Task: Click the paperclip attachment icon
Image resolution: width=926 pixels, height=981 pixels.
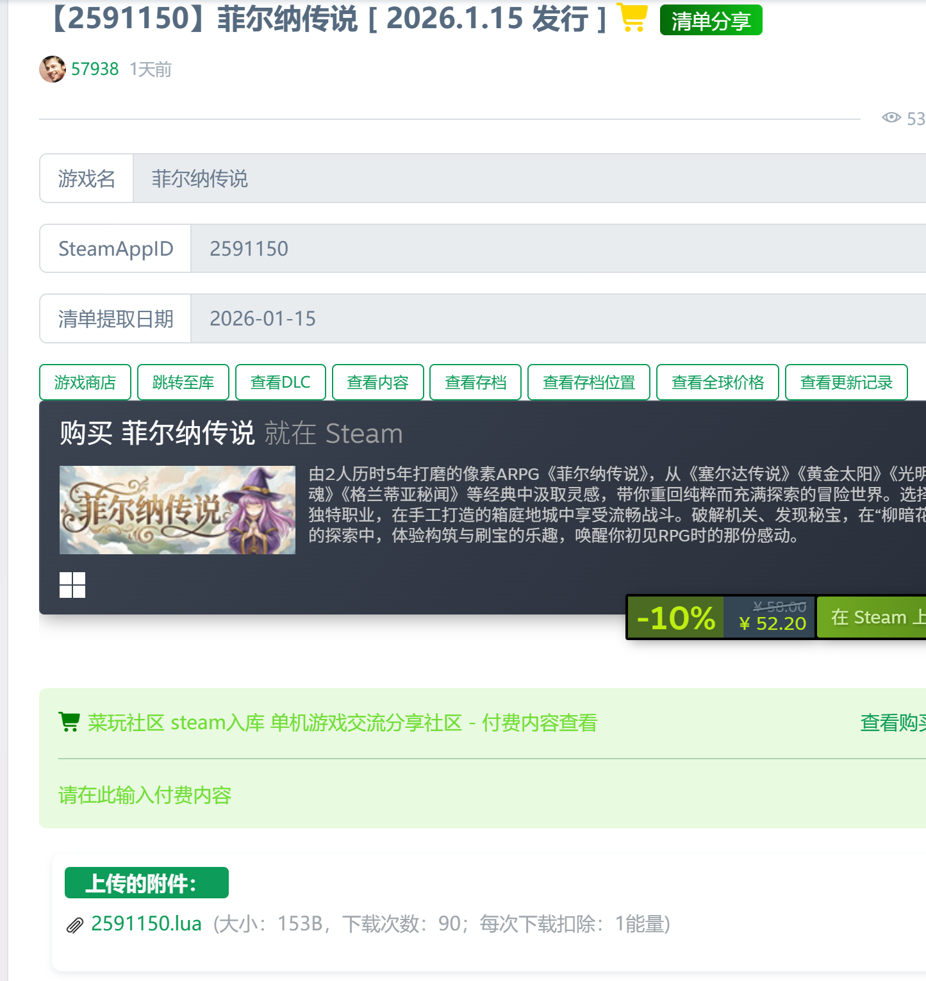Action: click(75, 925)
